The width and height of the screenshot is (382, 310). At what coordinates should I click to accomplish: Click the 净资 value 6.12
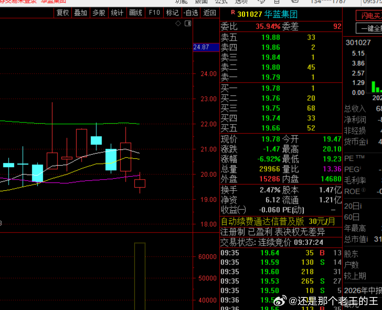point(273,200)
